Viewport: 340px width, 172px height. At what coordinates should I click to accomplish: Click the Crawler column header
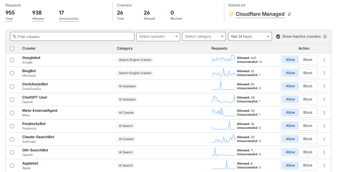[x=29, y=49]
